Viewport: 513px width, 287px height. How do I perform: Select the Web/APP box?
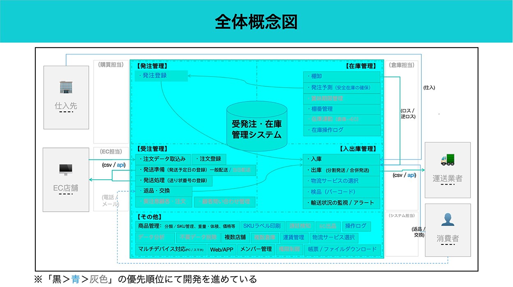click(221, 249)
